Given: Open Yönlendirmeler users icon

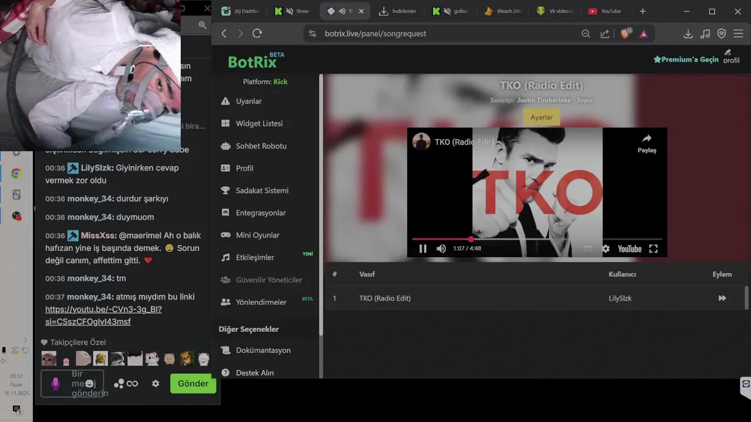Looking at the screenshot, I should click(x=225, y=302).
